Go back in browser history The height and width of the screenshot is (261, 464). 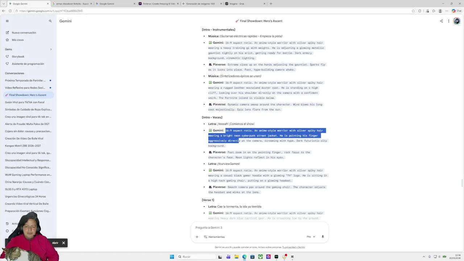(x=4, y=11)
